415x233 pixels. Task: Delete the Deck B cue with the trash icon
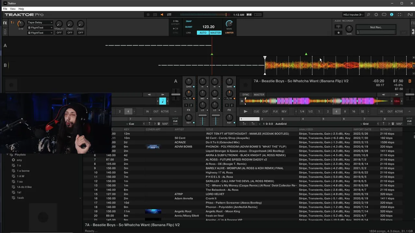[x=393, y=124]
